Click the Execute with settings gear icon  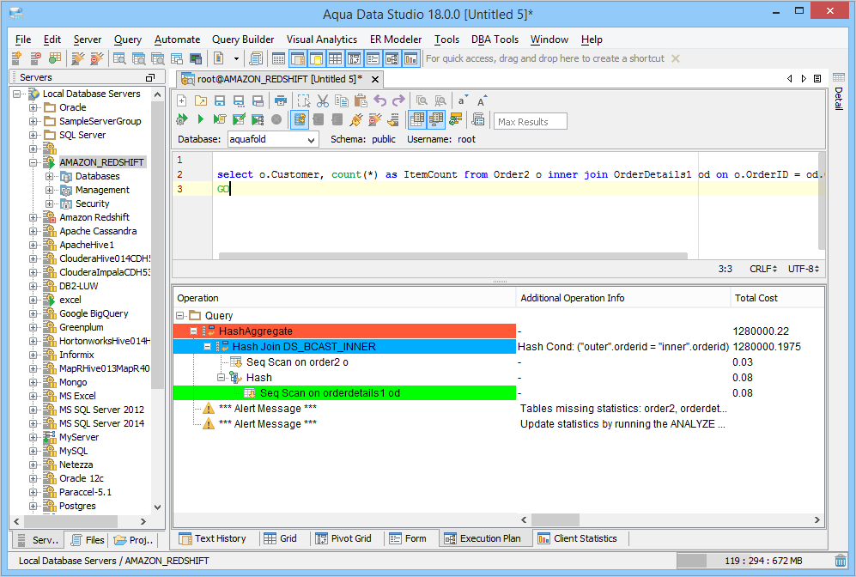(x=182, y=119)
